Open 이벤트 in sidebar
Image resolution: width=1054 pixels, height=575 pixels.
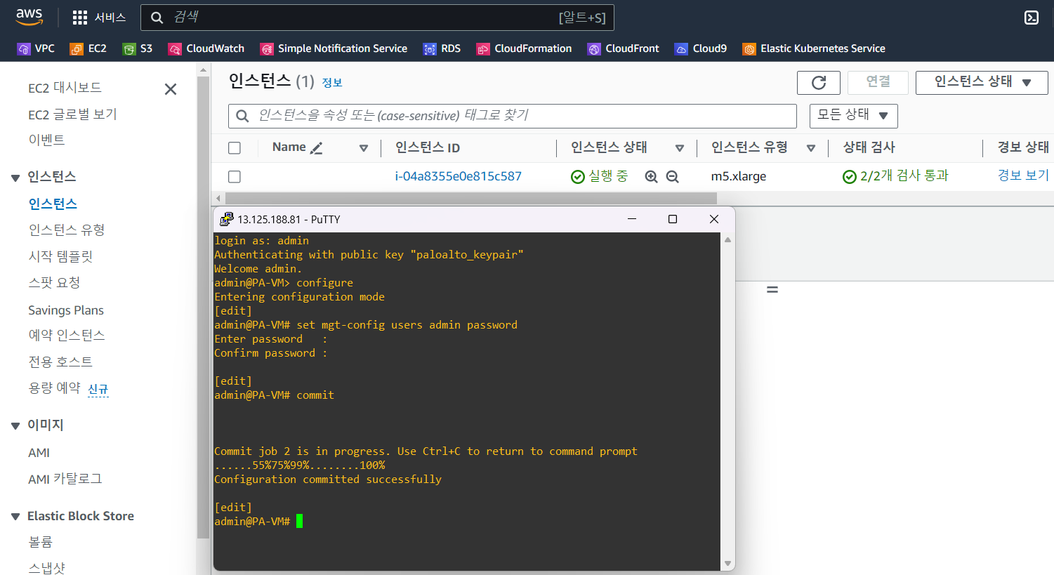[x=46, y=140]
